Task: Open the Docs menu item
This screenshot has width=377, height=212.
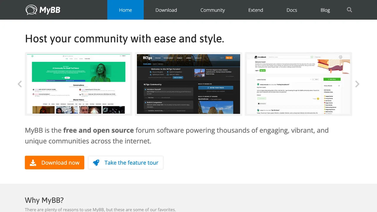Action: tap(292, 10)
